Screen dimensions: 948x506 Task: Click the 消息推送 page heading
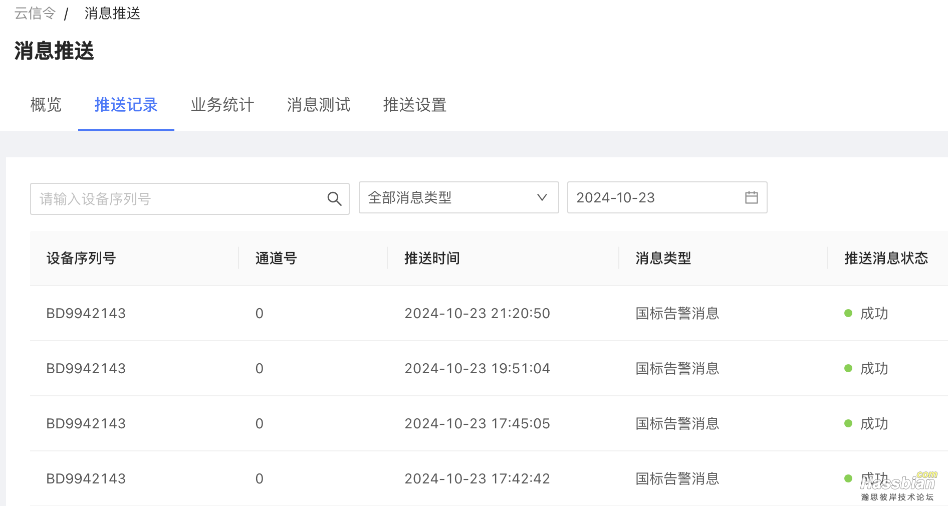tap(54, 51)
